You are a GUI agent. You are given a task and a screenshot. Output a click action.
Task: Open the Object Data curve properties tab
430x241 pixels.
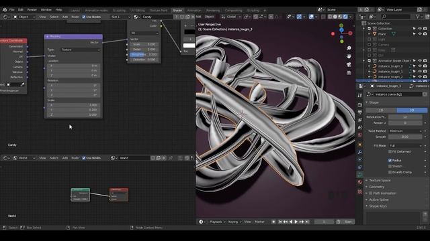coord(360,175)
